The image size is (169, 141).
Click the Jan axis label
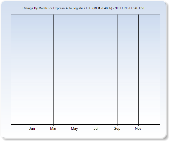pos(32,128)
